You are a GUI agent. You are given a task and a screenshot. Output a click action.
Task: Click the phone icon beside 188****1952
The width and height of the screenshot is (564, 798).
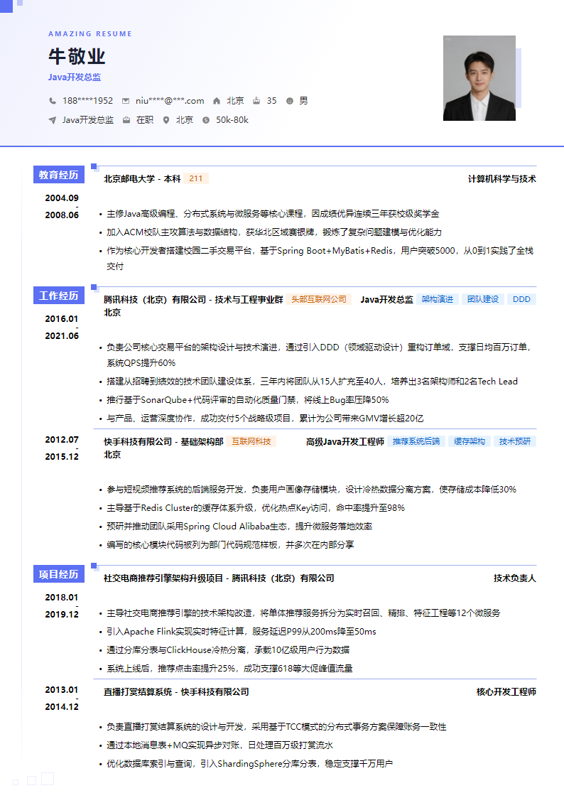click(x=53, y=101)
